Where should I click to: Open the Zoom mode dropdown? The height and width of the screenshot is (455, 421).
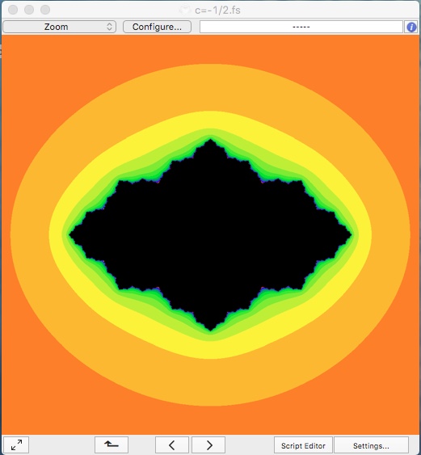(x=59, y=27)
